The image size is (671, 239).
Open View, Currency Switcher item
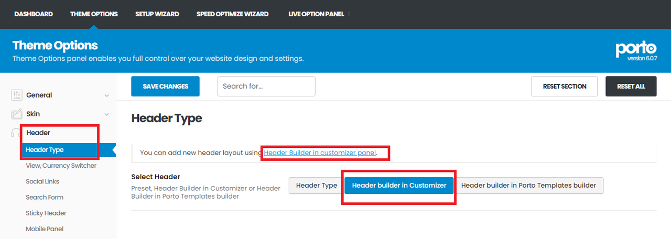[x=61, y=166]
